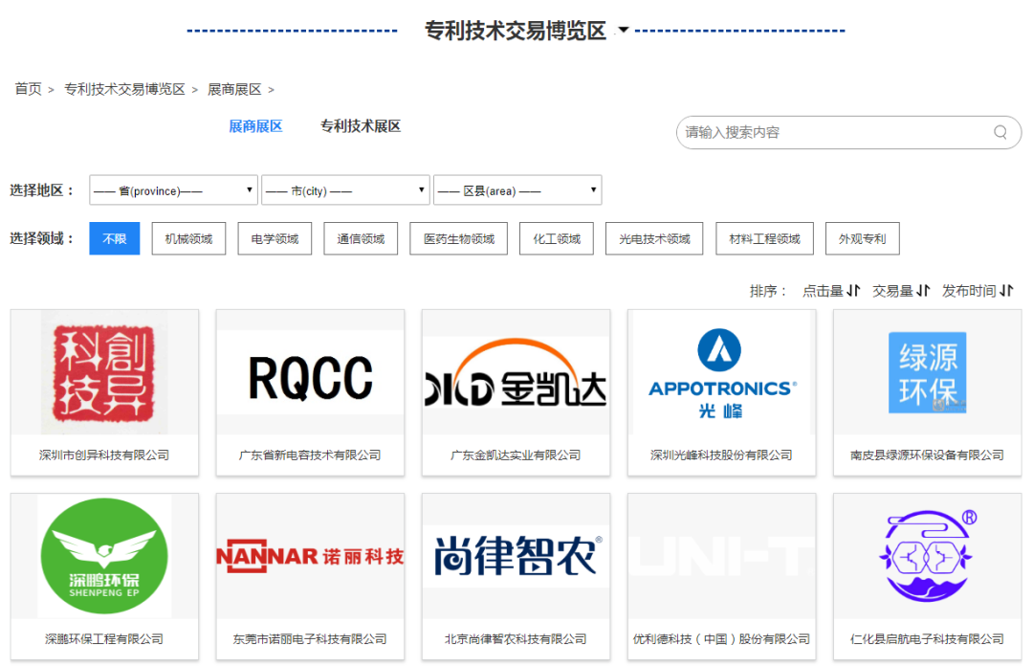Sort by 发布时间 arrows icon
This screenshot has height=666, width=1033.
pos(1006,290)
